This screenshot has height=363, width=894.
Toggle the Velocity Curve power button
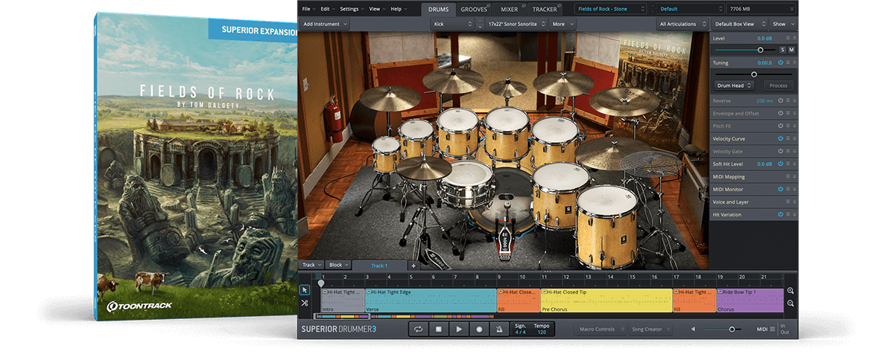click(780, 139)
